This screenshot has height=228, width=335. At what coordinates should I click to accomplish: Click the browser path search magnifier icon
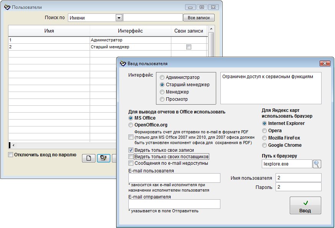[317, 164]
